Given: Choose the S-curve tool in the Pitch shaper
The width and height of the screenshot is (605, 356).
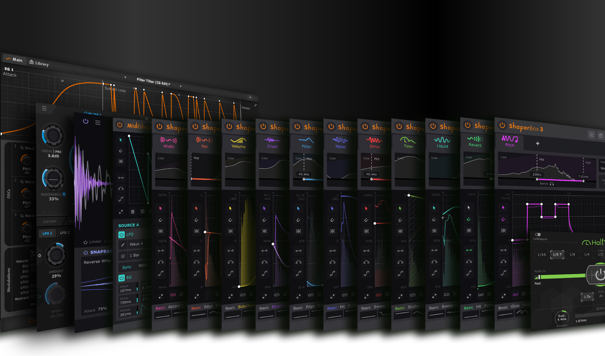Looking at the screenshot, I should tap(504, 273).
